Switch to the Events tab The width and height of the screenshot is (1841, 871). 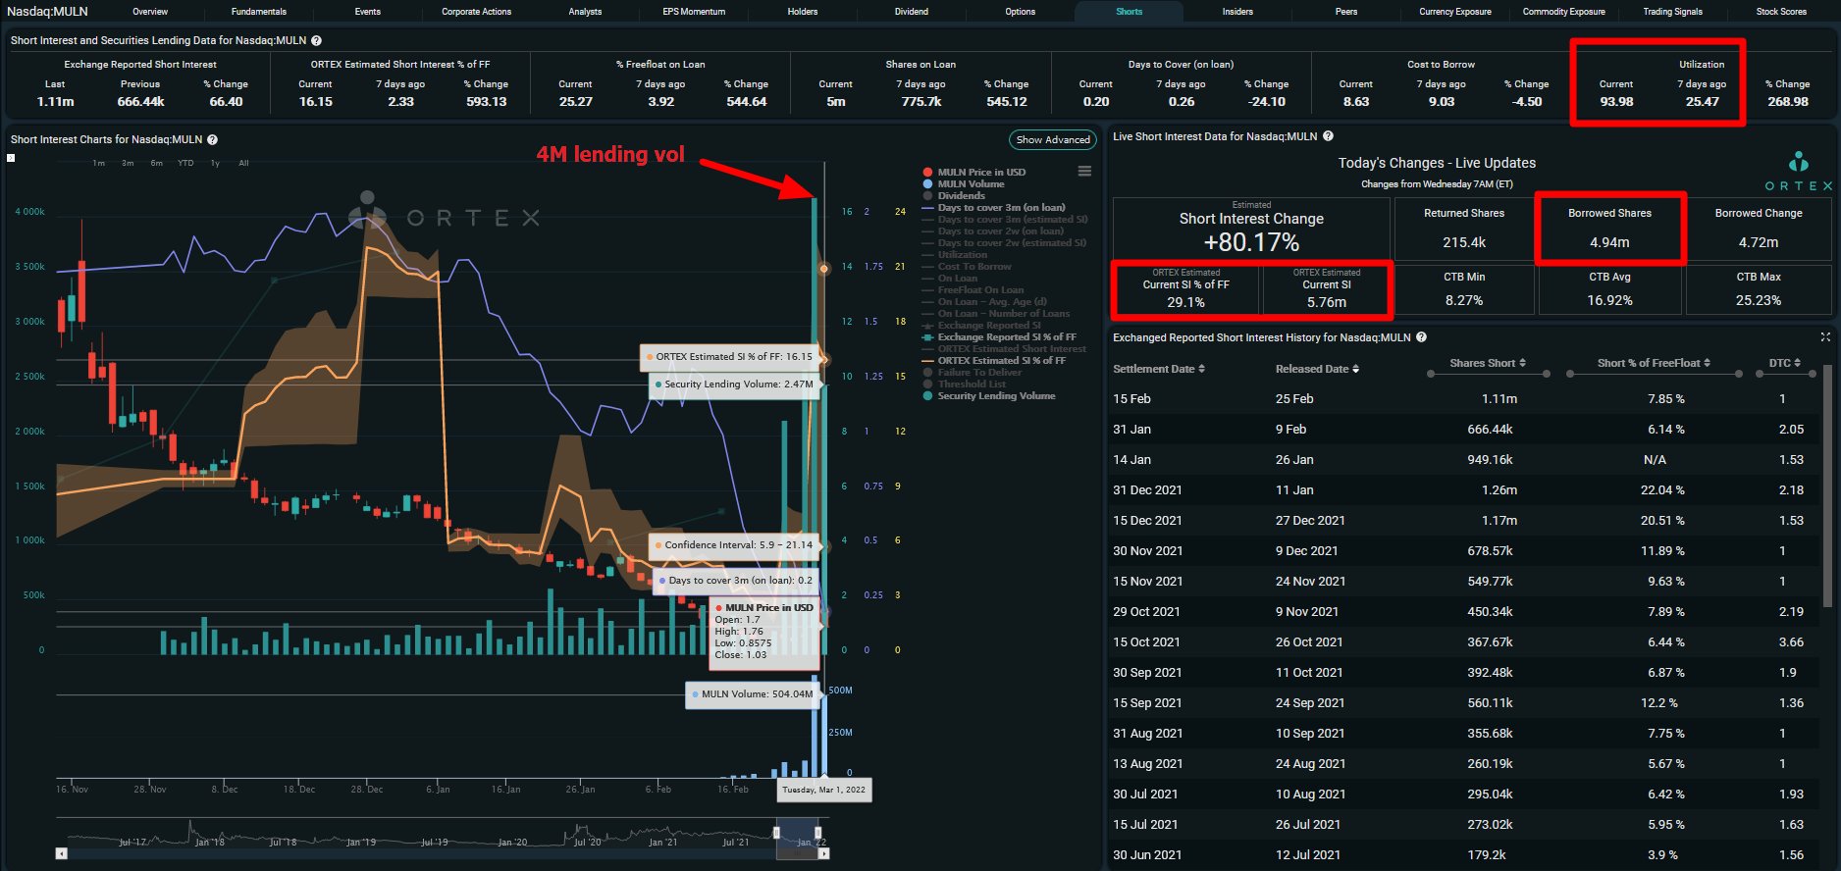point(368,12)
